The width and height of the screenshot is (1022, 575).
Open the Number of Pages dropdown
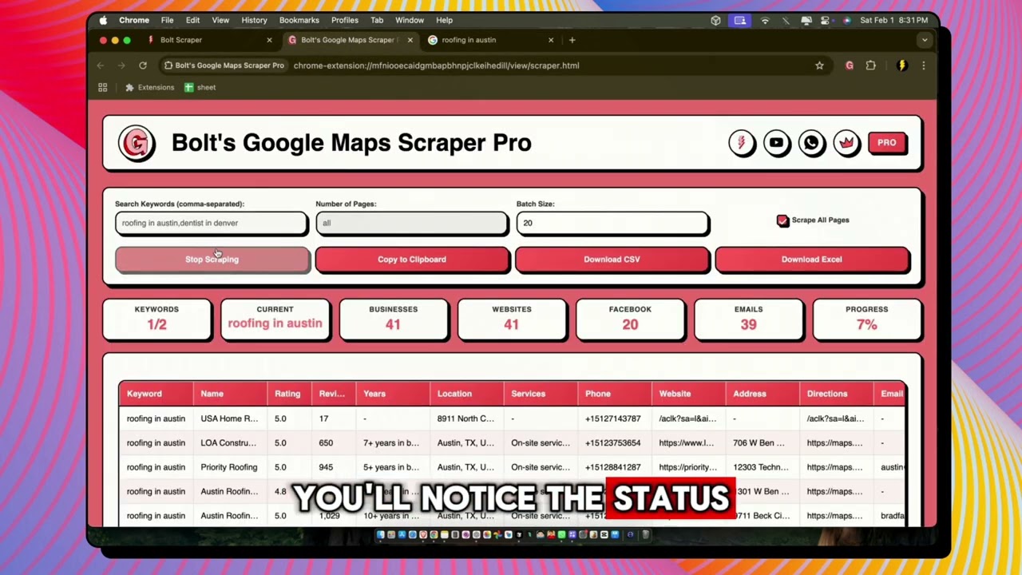(411, 223)
